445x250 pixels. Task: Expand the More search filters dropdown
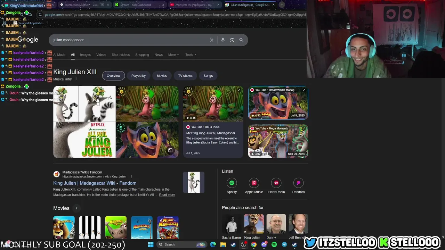click(x=173, y=55)
